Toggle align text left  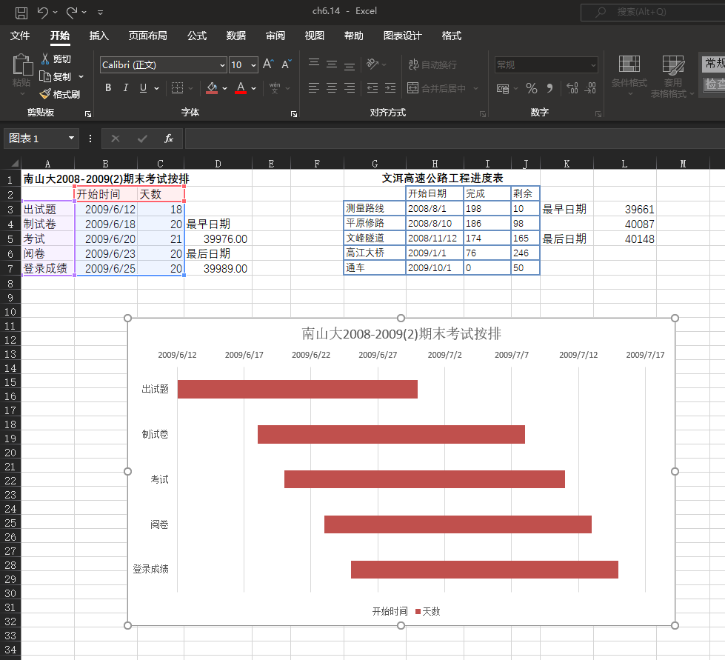click(x=314, y=88)
